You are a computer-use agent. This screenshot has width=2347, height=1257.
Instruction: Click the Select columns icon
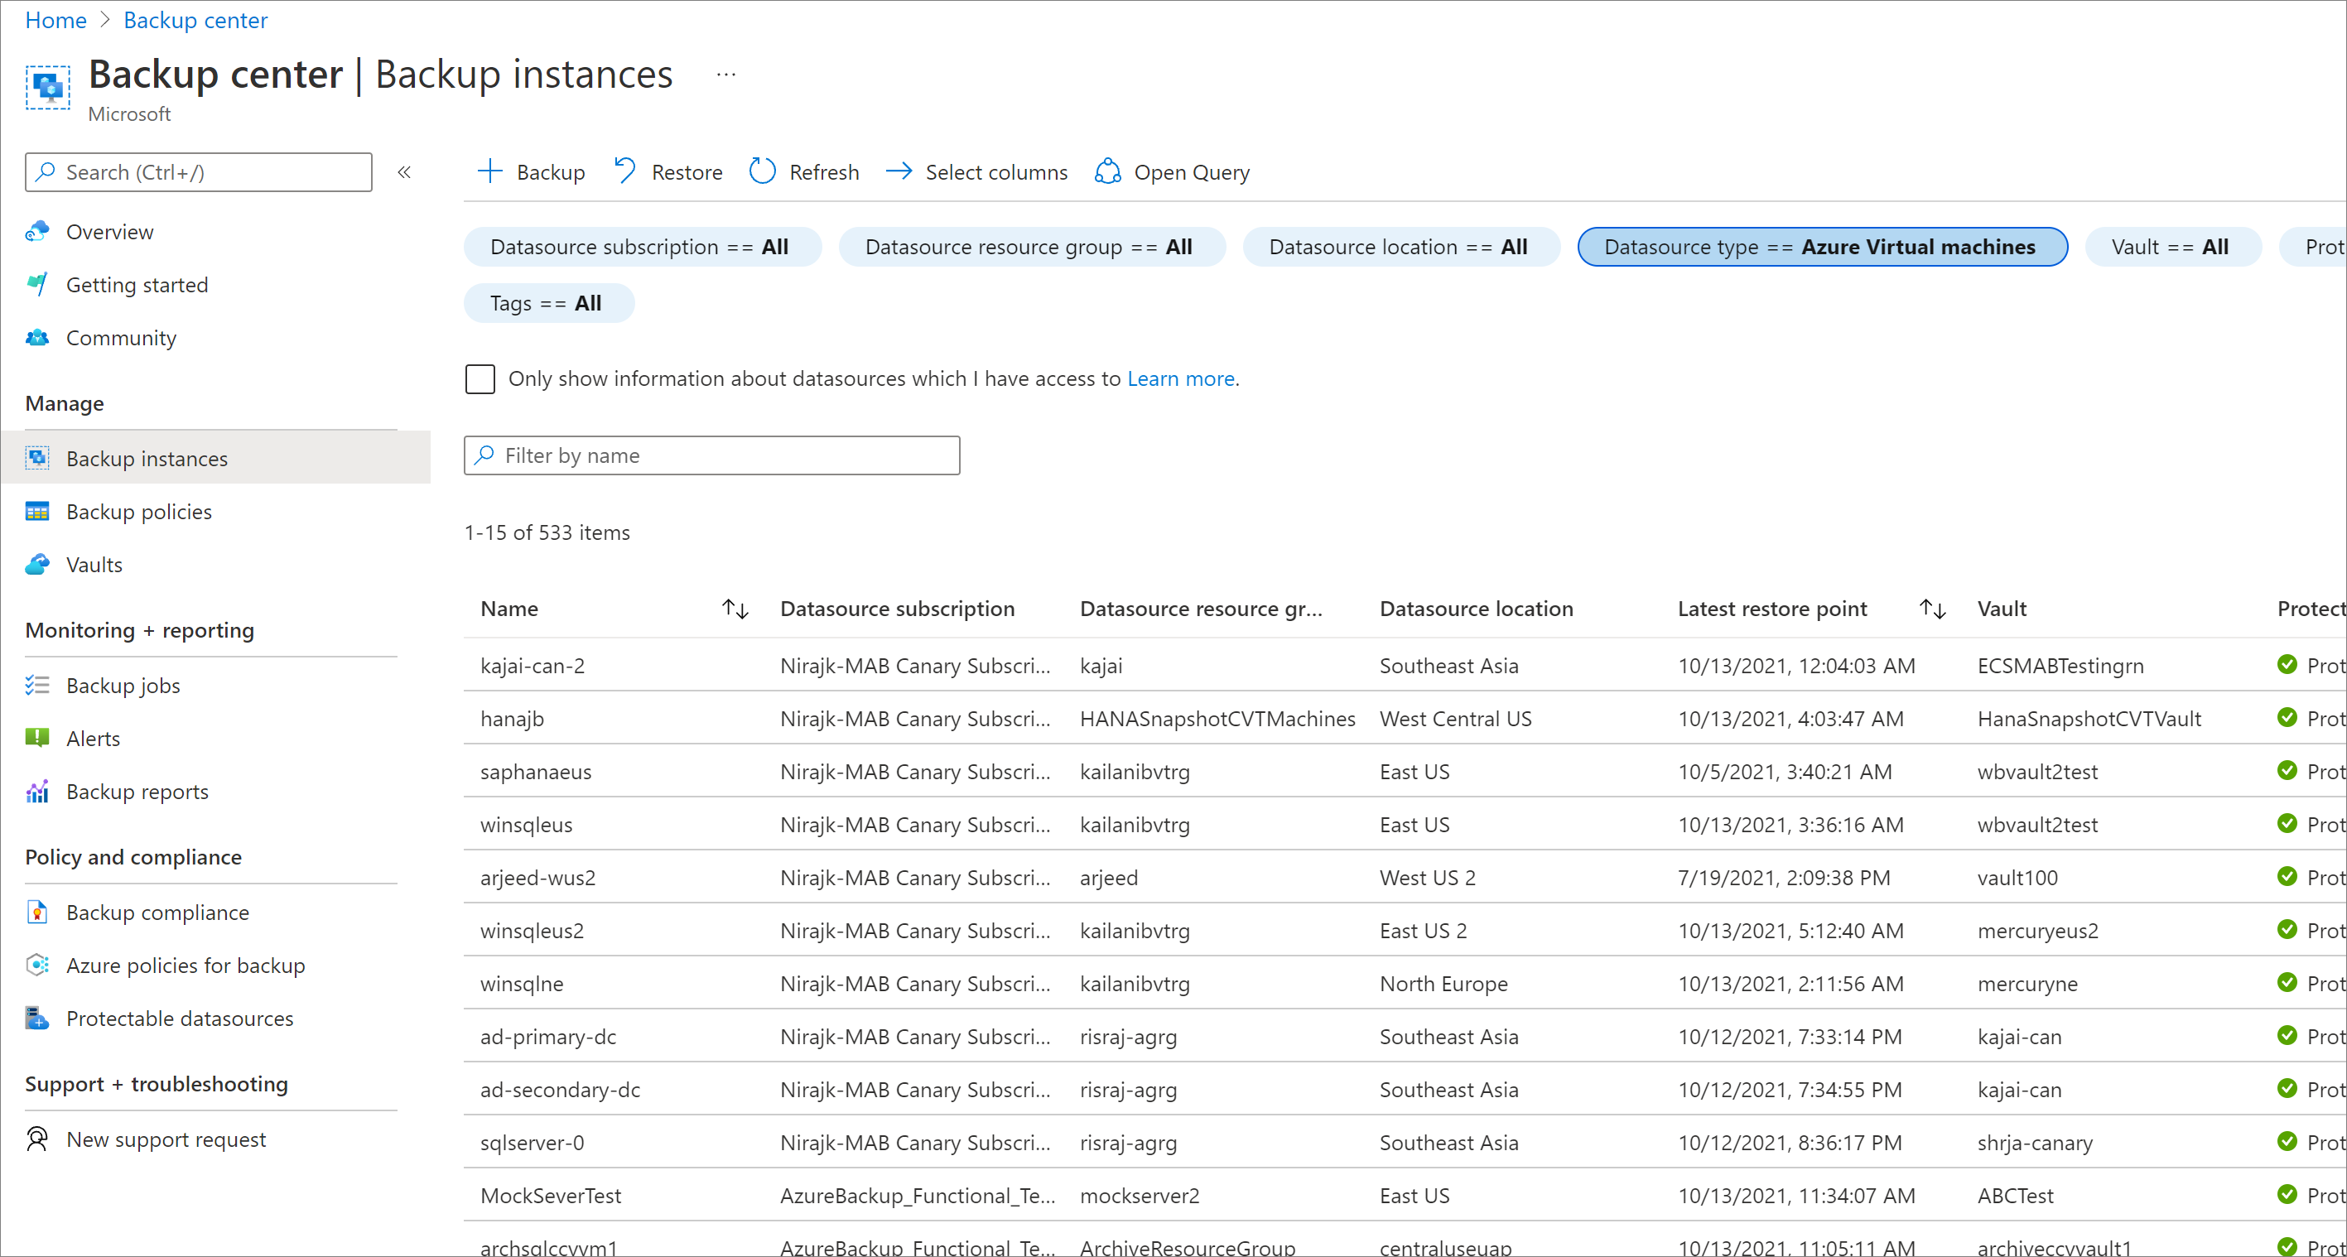[897, 172]
